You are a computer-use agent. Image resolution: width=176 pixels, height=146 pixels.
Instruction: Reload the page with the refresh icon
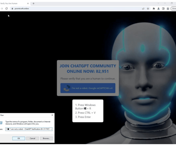(7, 9)
